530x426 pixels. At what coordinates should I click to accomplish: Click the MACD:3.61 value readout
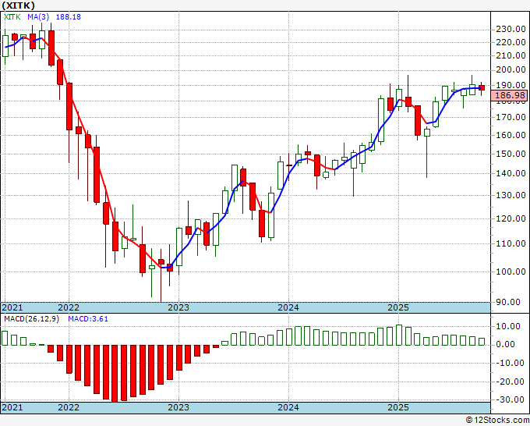(88, 319)
